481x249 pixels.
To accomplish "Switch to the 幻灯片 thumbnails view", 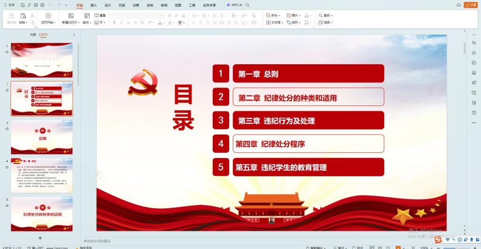I will [x=43, y=35].
